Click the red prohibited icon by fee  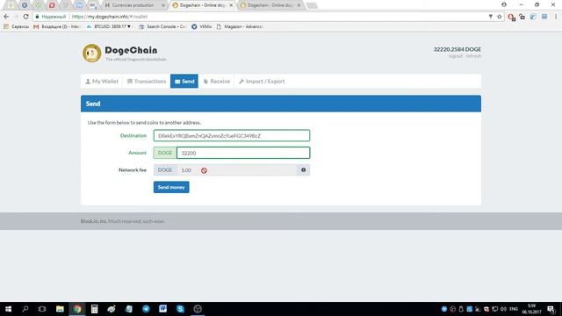coord(204,170)
